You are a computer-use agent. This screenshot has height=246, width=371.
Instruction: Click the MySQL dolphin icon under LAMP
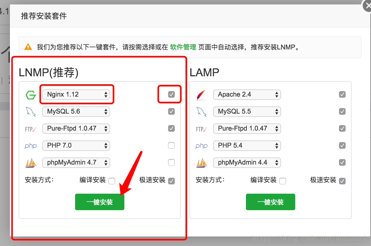pyautogui.click(x=201, y=111)
